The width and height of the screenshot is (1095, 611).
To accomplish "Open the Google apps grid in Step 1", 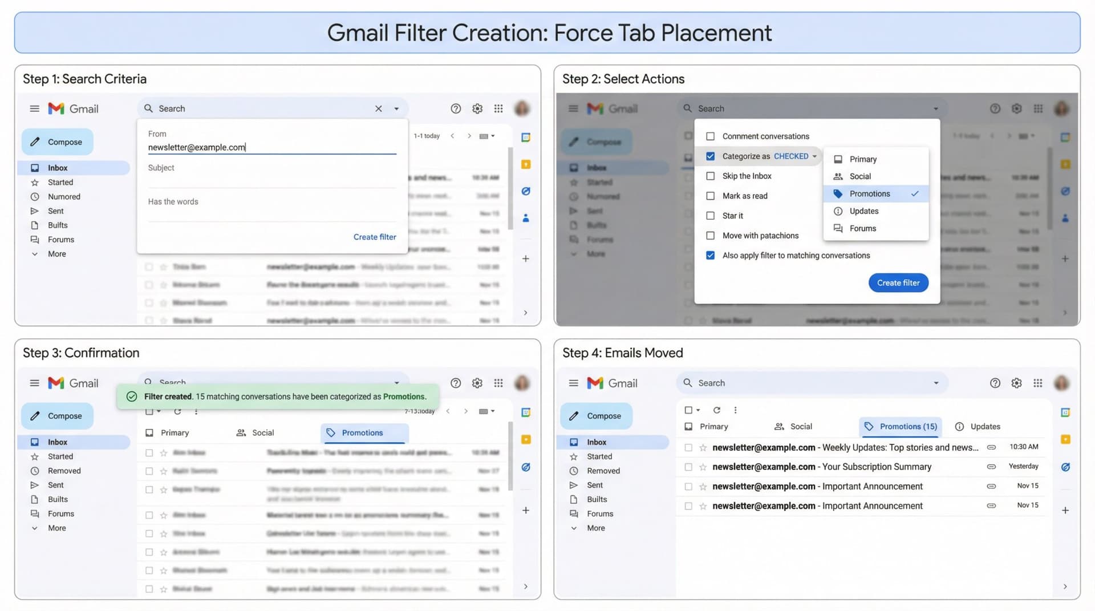I will [498, 108].
